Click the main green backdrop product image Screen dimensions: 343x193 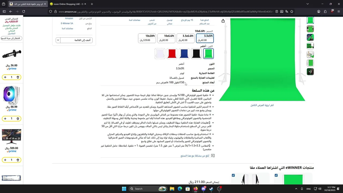[262, 60]
